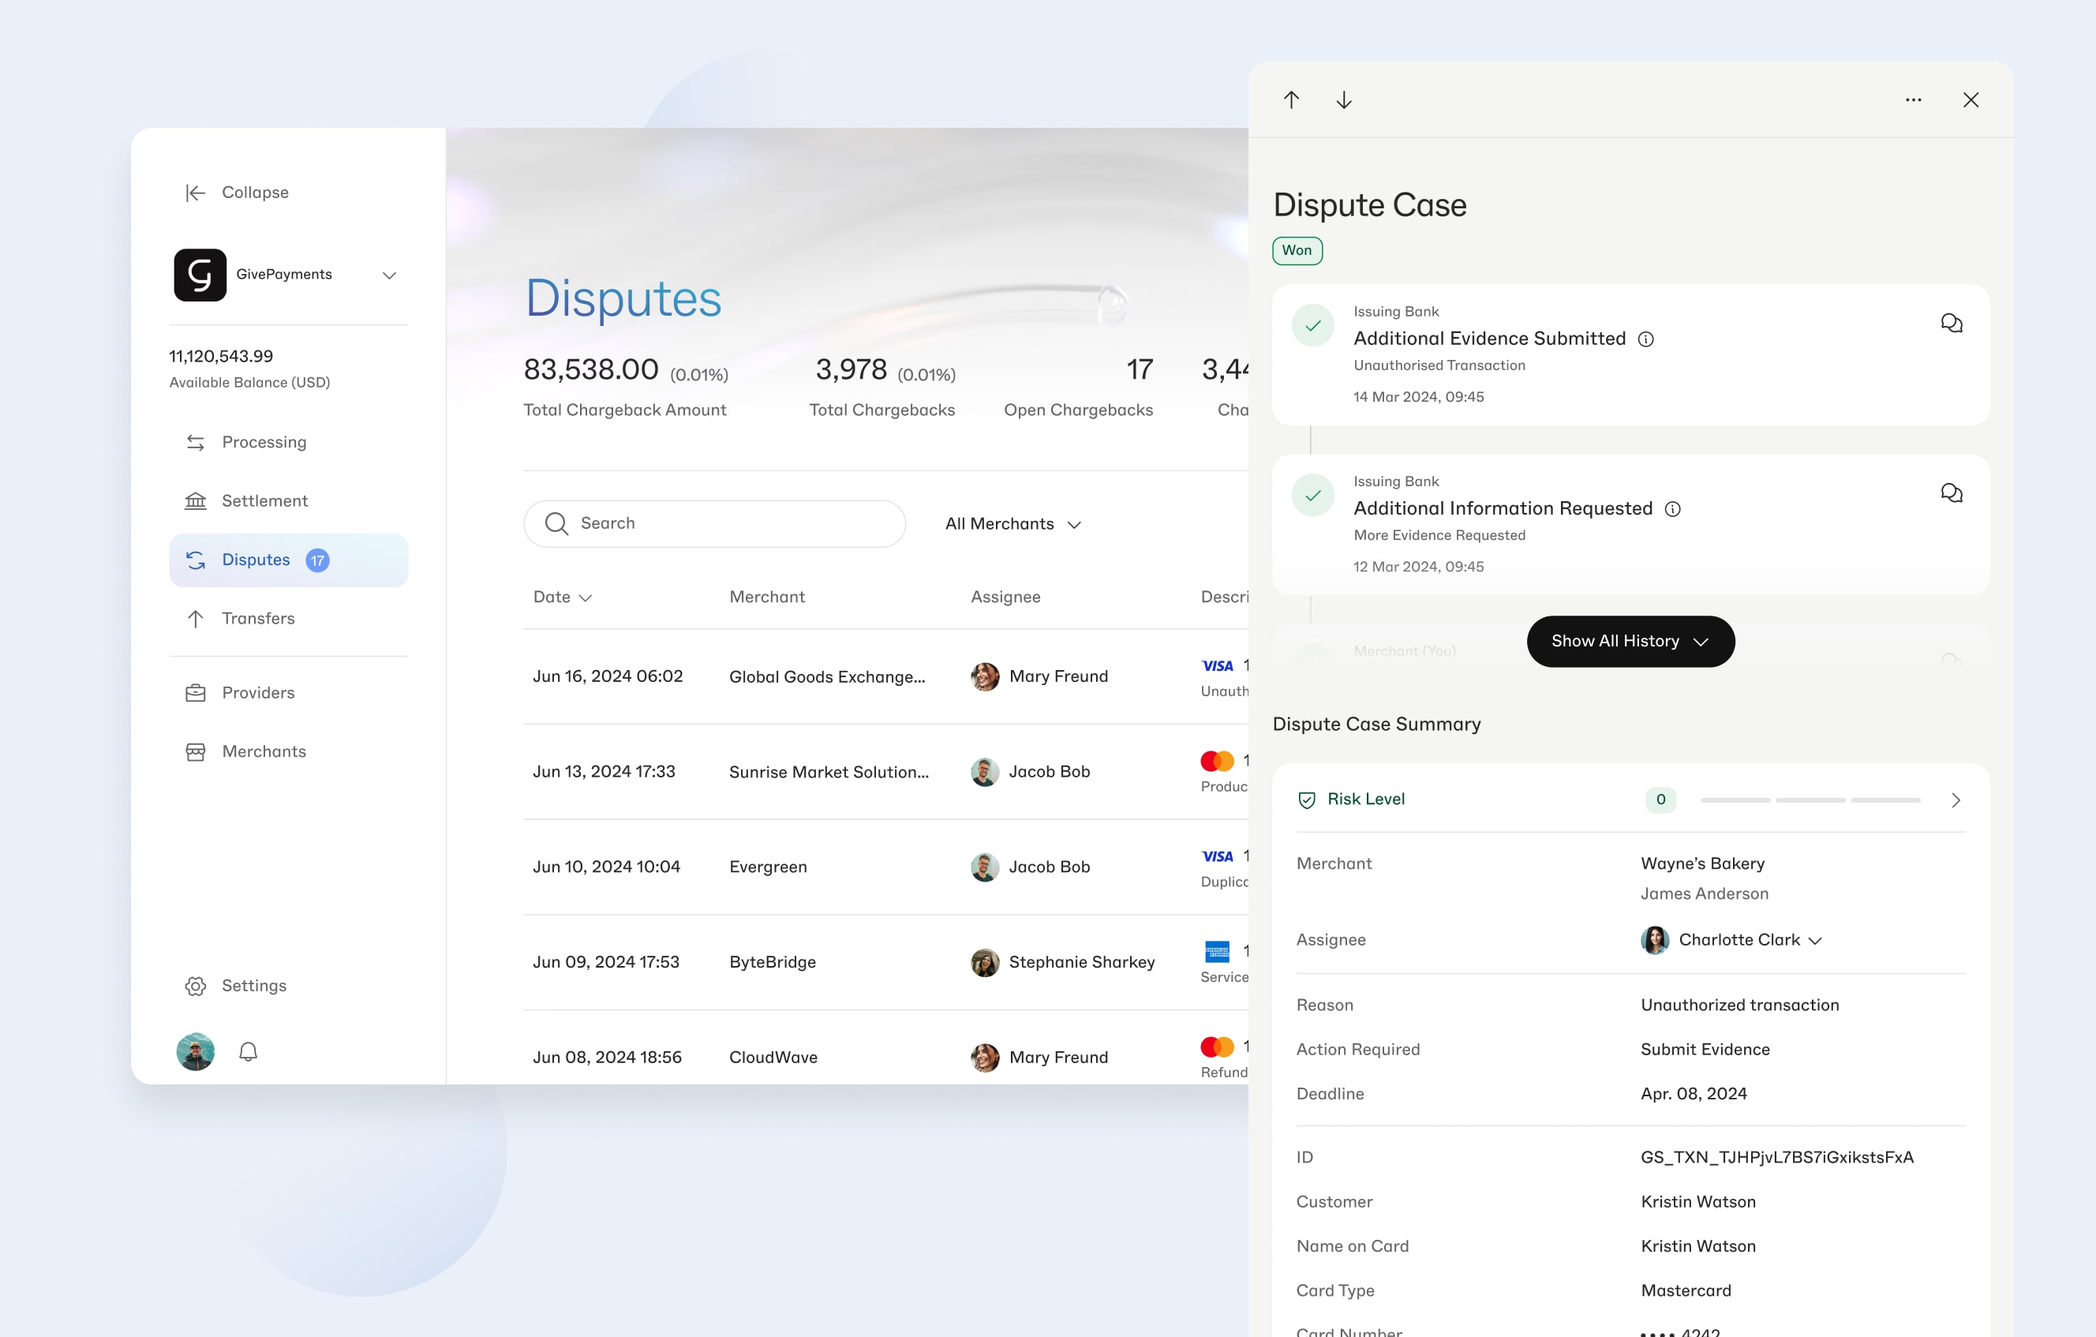This screenshot has height=1337, width=2096.
Task: Click Charlotte Clark's avatar
Action: (x=1655, y=940)
